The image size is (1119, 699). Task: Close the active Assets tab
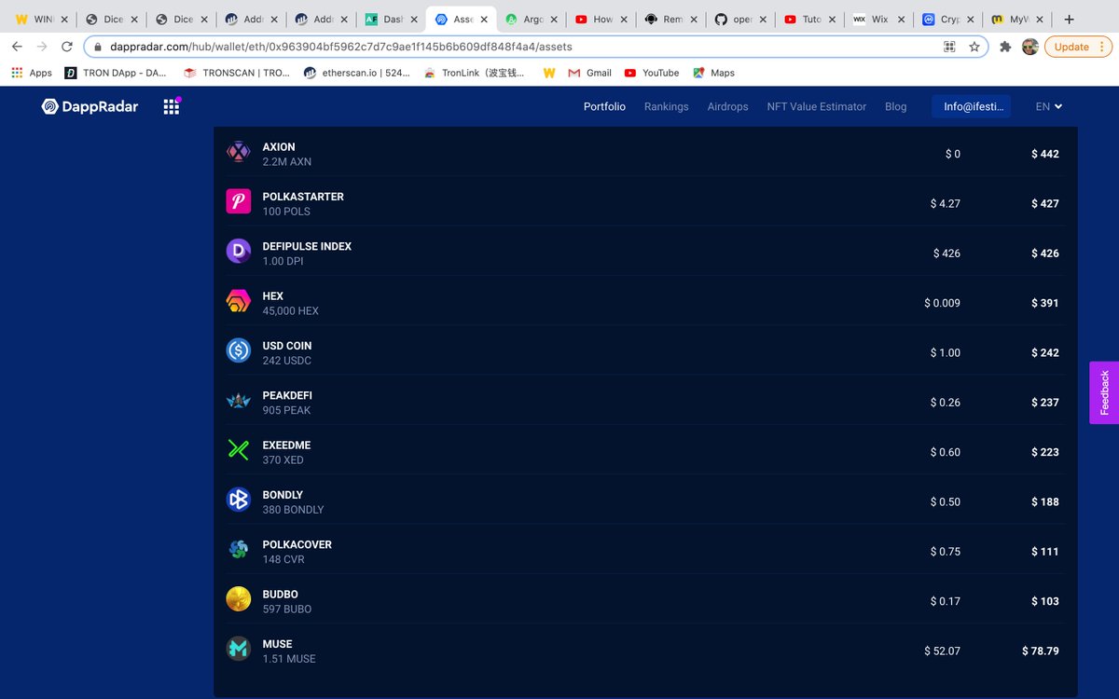tap(484, 19)
